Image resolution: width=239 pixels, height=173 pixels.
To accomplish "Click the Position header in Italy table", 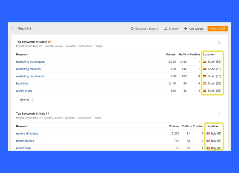I will click(198, 126).
